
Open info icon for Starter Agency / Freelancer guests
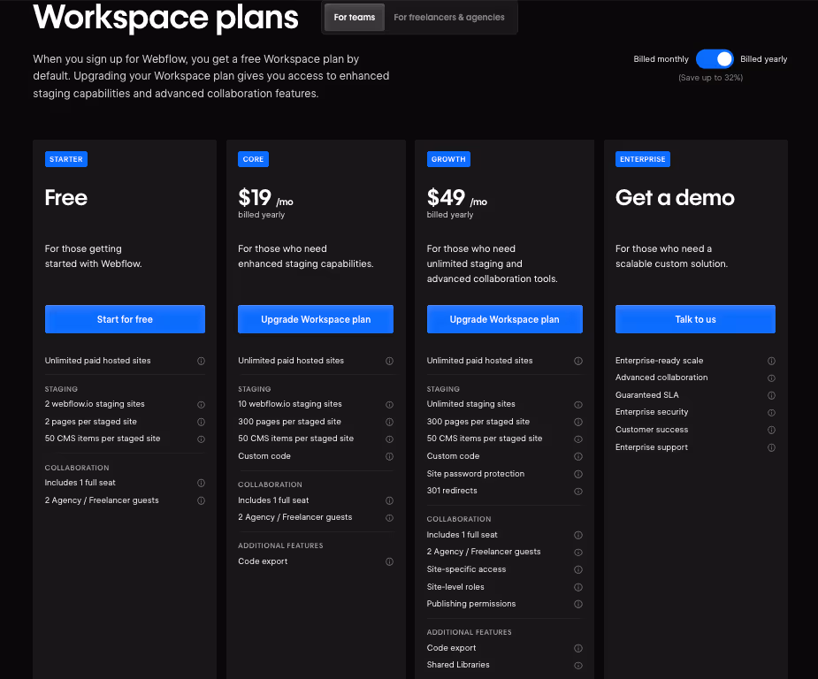[201, 500]
